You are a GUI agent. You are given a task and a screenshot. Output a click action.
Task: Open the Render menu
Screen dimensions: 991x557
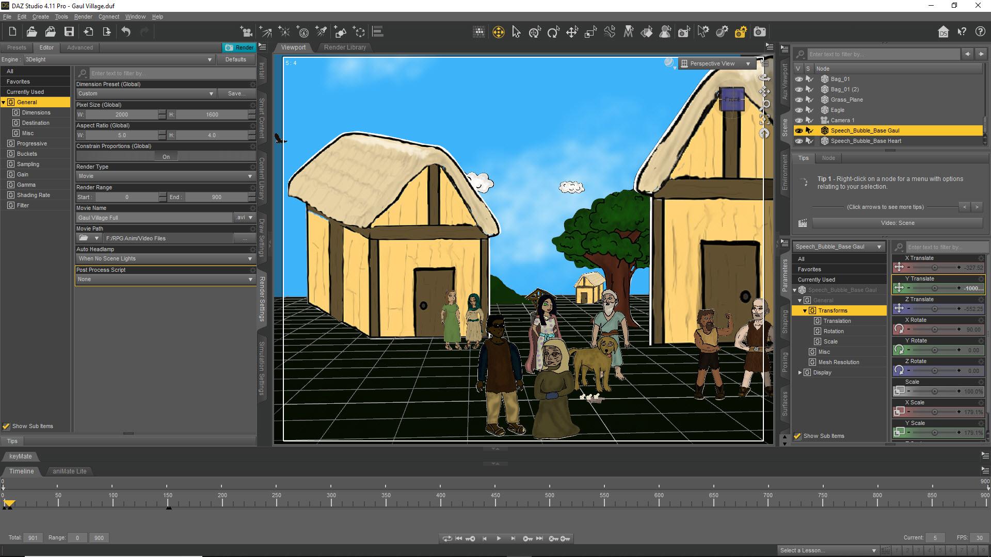83,17
